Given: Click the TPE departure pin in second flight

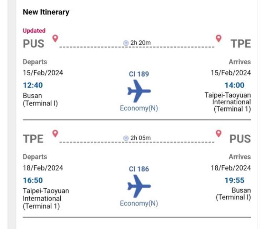Looking at the screenshot, I should click(55, 134).
